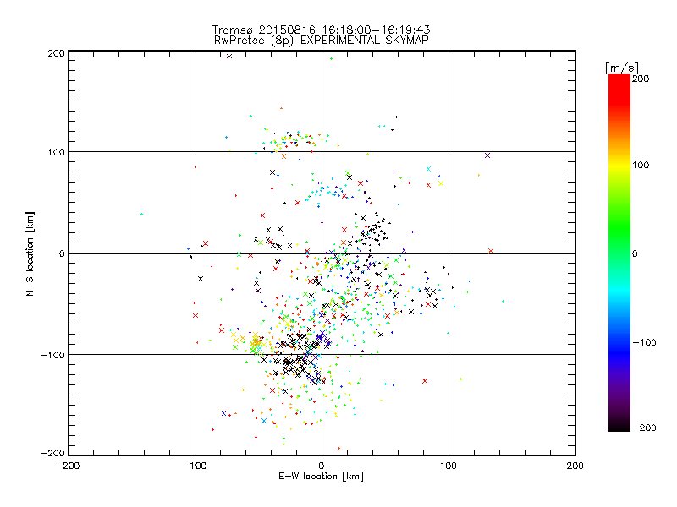Click the "200" tick label on E-W axis

tap(575, 466)
